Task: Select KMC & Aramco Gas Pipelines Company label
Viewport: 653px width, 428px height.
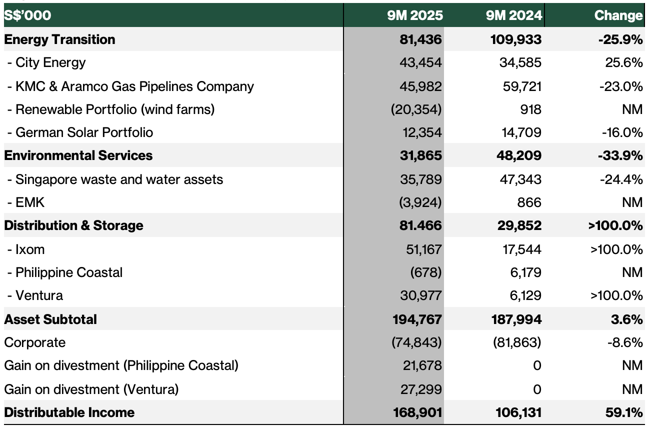Action: tap(130, 86)
